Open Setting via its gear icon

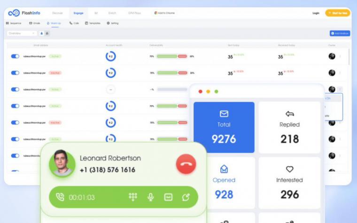tap(108, 23)
